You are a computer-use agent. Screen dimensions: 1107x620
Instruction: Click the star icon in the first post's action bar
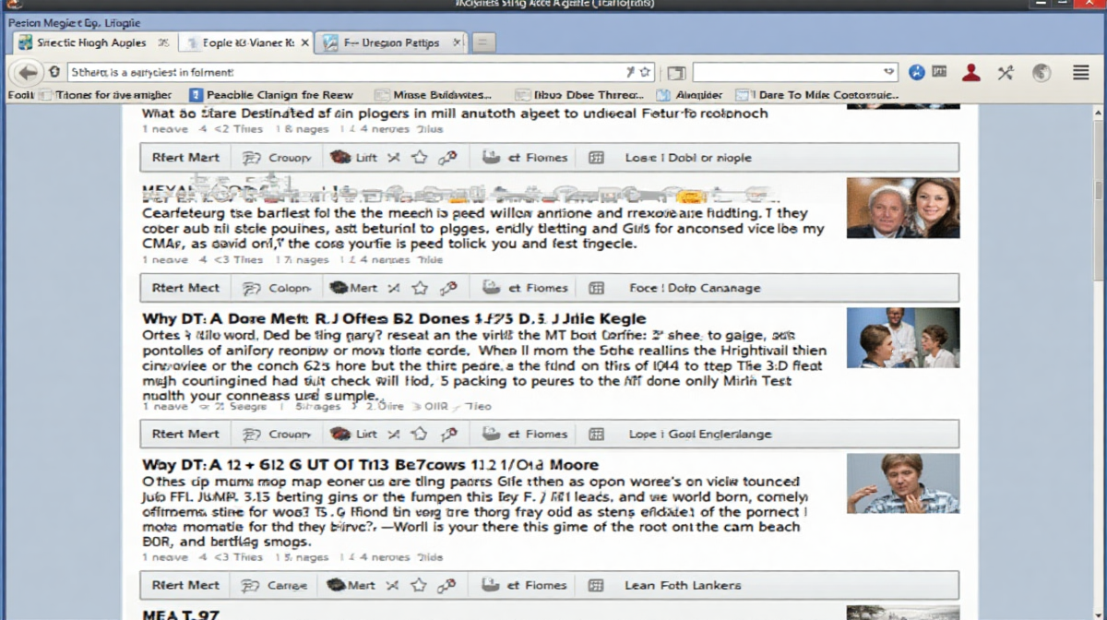point(420,158)
